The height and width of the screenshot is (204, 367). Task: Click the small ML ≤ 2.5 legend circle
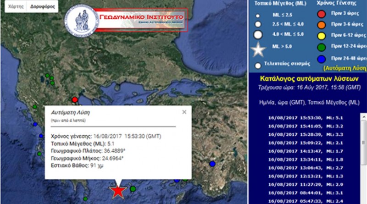coord(258,15)
